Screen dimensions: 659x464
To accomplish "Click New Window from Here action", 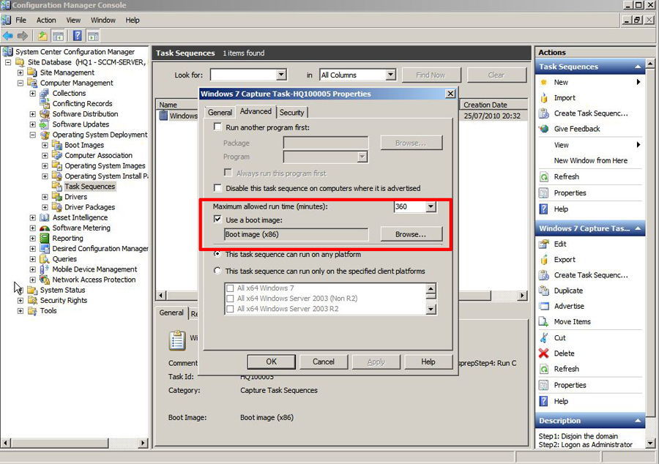I will click(590, 160).
